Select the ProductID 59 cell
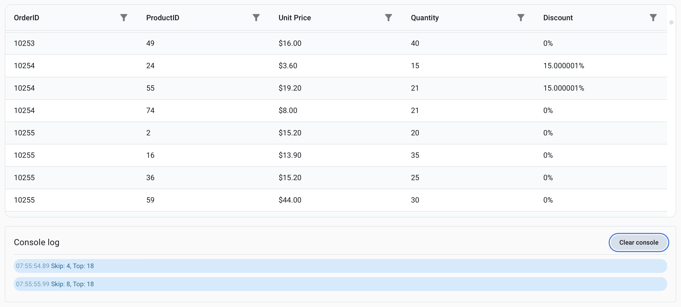Image resolution: width=681 pixels, height=307 pixels. pyautogui.click(x=204, y=200)
